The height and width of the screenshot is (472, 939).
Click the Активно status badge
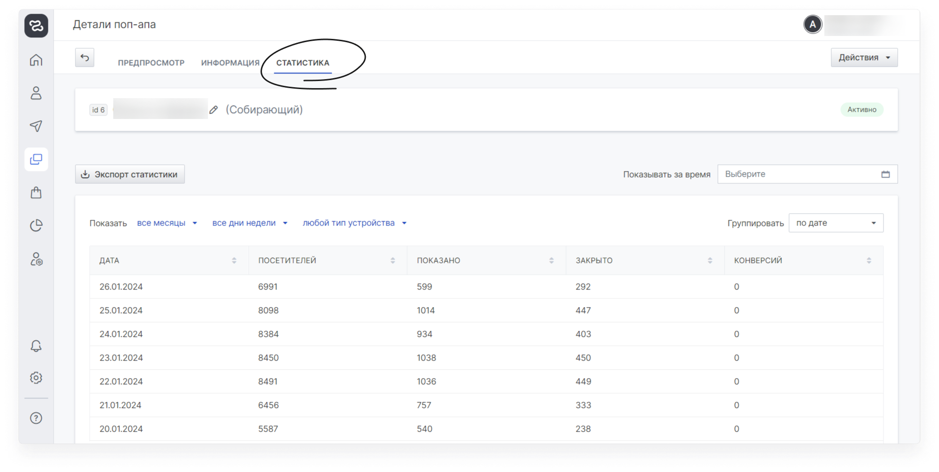point(862,109)
